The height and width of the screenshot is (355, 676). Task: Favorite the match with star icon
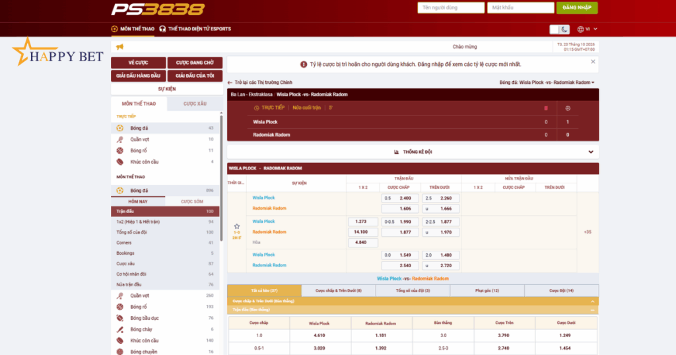click(237, 226)
